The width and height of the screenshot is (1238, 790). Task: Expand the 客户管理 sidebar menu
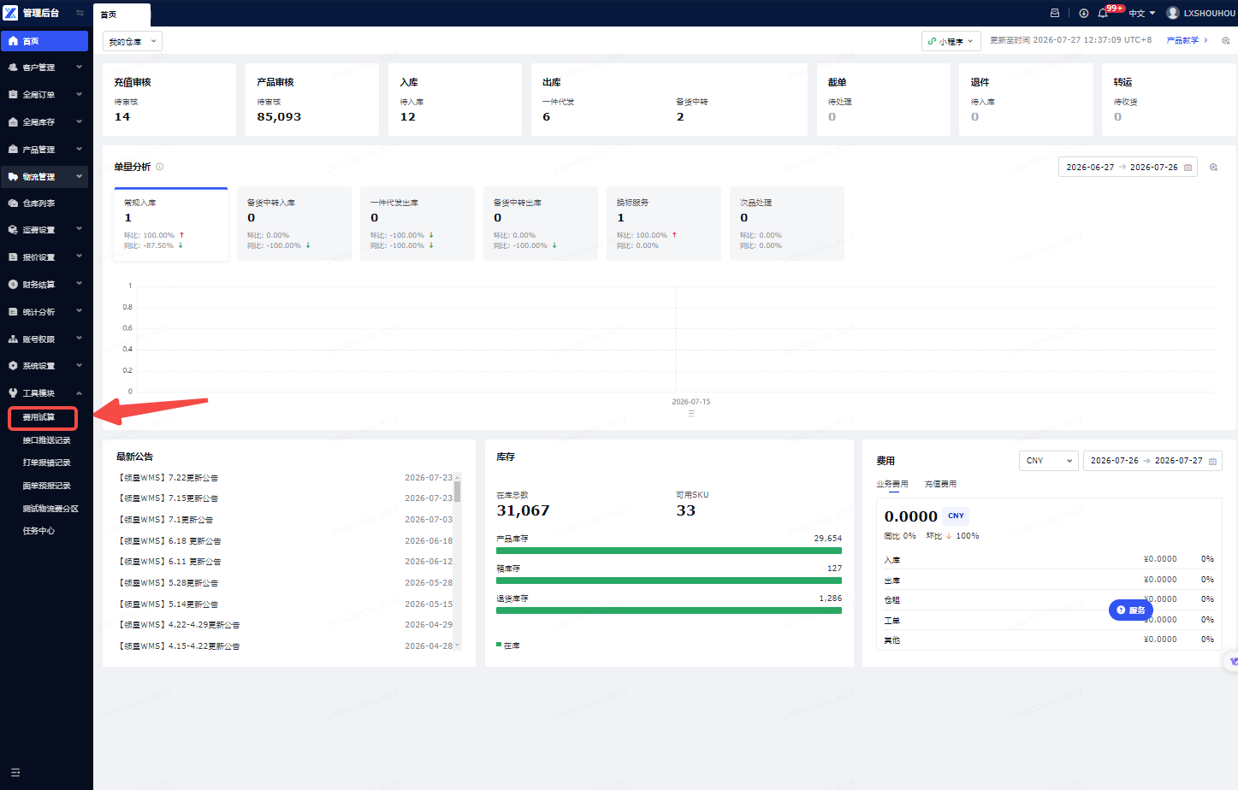point(44,68)
